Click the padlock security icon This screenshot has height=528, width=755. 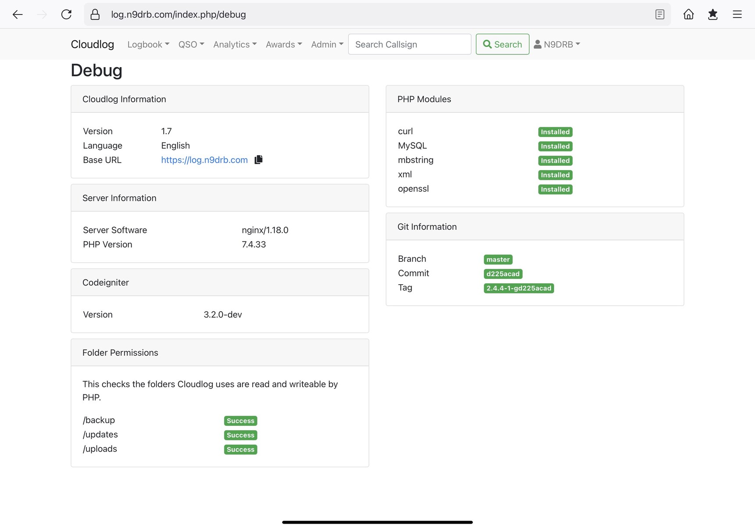[95, 14]
